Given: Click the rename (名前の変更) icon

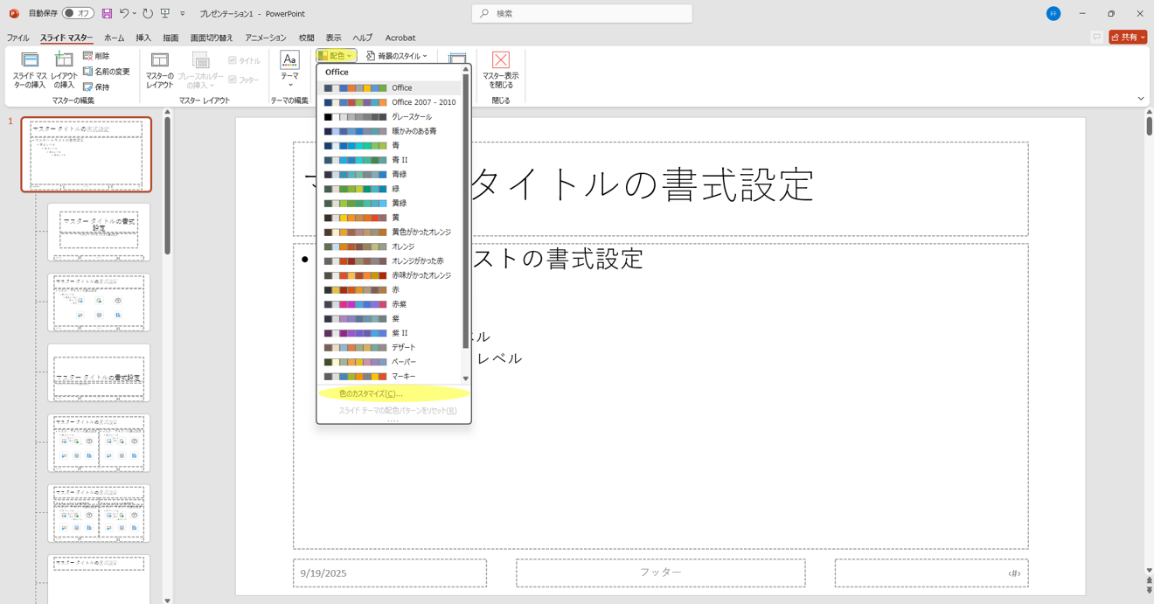Looking at the screenshot, I should pyautogui.click(x=88, y=72).
